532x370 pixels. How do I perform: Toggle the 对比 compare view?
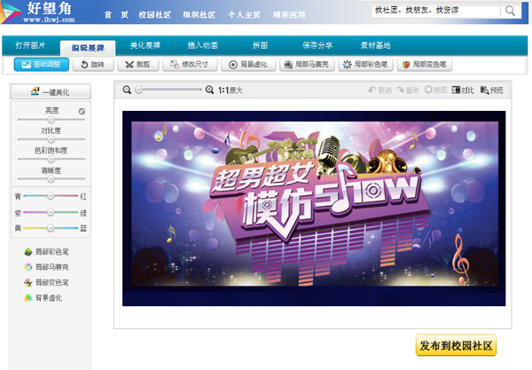click(x=462, y=91)
